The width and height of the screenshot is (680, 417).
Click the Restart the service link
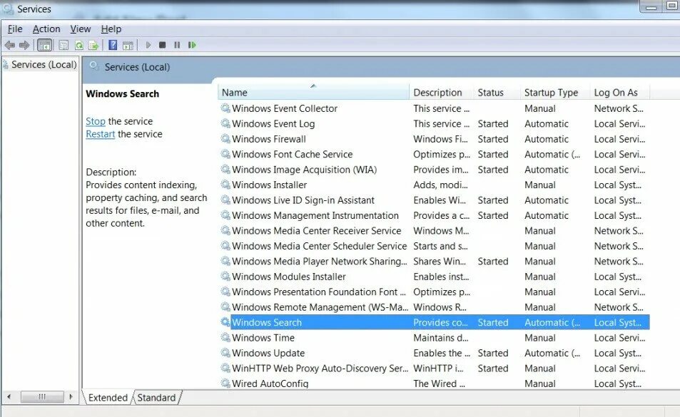point(100,134)
